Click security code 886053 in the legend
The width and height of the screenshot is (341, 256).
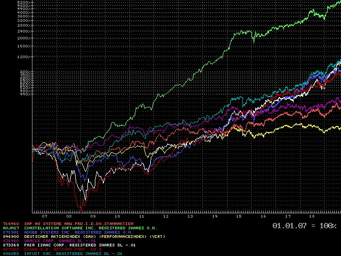point(10,254)
